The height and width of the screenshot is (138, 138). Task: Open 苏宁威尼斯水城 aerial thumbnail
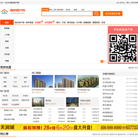click(x=88, y=81)
